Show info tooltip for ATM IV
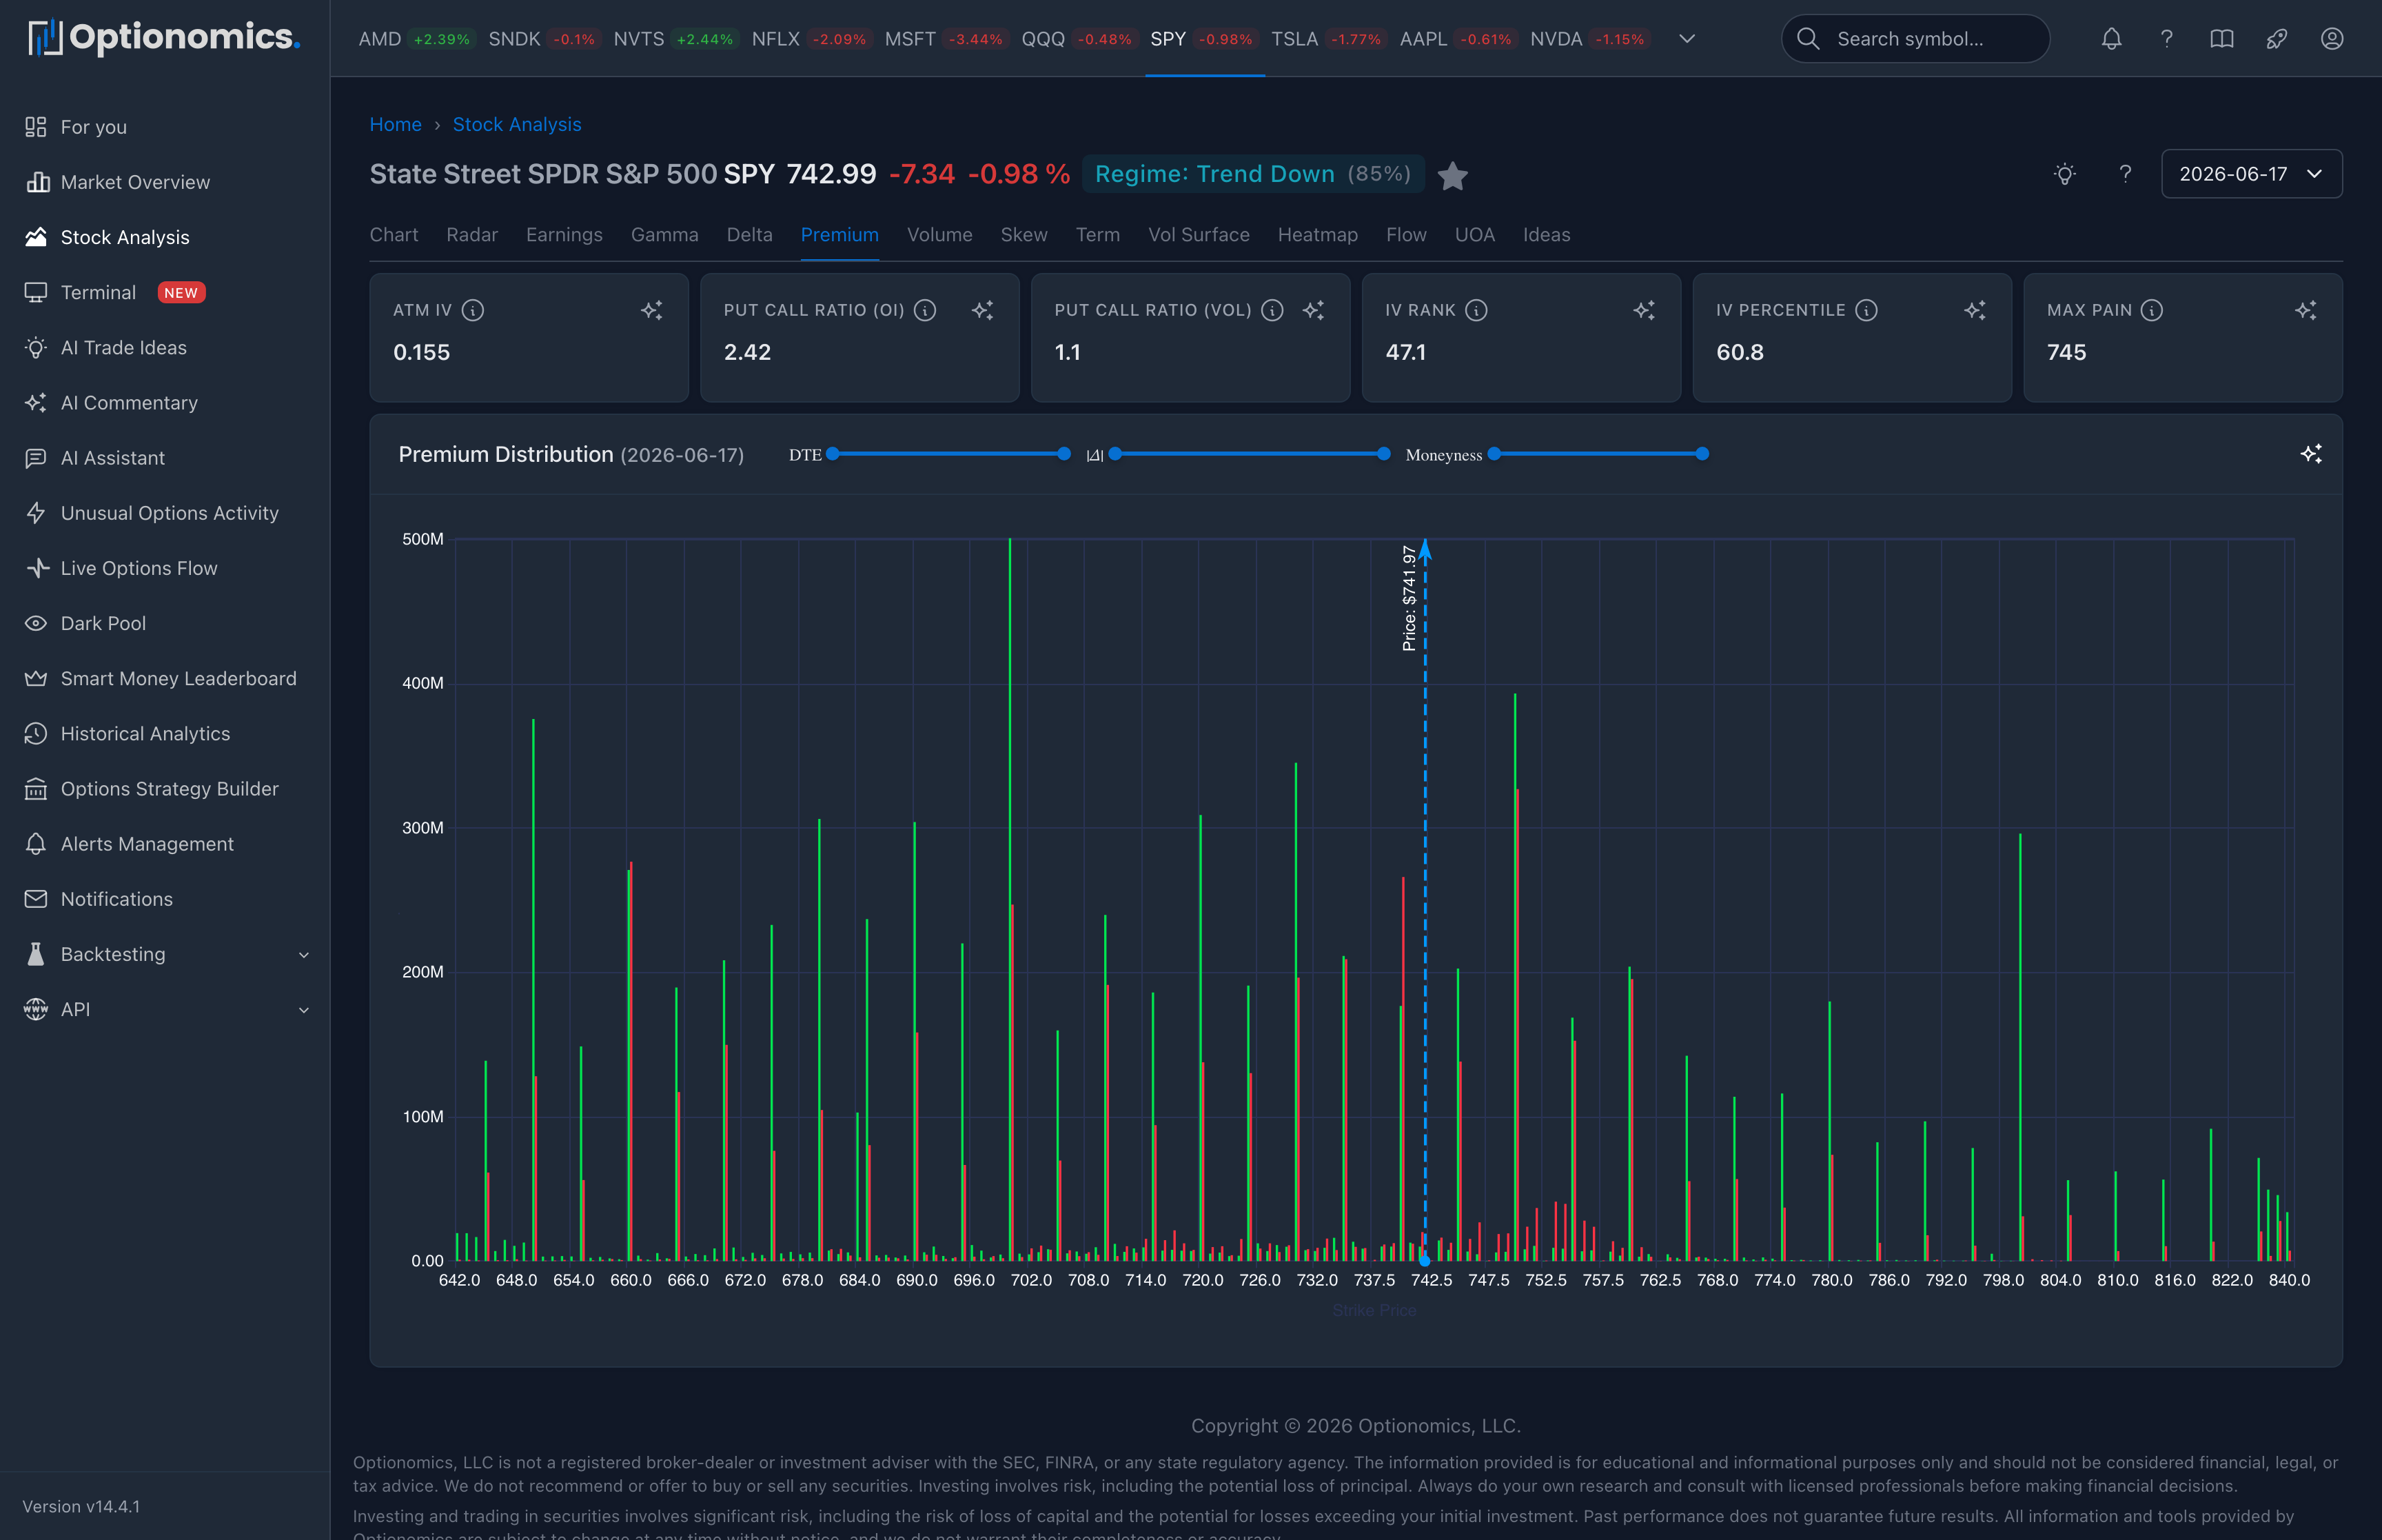 473,310
